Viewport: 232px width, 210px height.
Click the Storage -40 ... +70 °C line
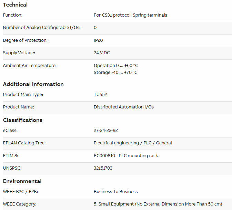pos(115,73)
